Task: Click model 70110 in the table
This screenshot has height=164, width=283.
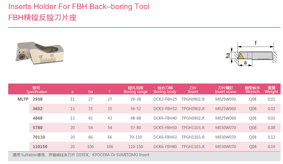Action: tap(39, 137)
